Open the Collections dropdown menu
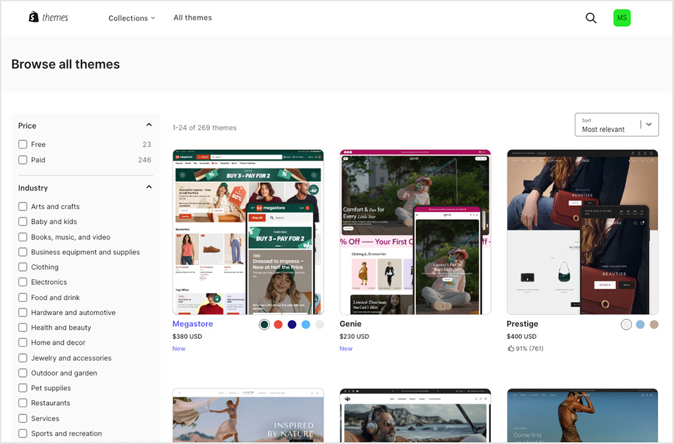This screenshot has height=444, width=674. pos(132,18)
